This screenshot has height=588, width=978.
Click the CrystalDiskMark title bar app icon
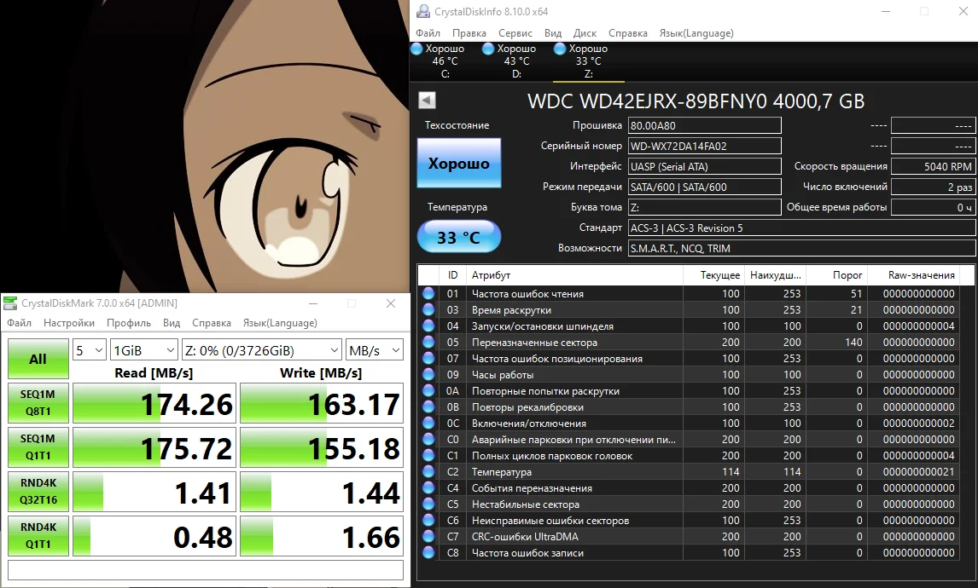(x=10, y=303)
